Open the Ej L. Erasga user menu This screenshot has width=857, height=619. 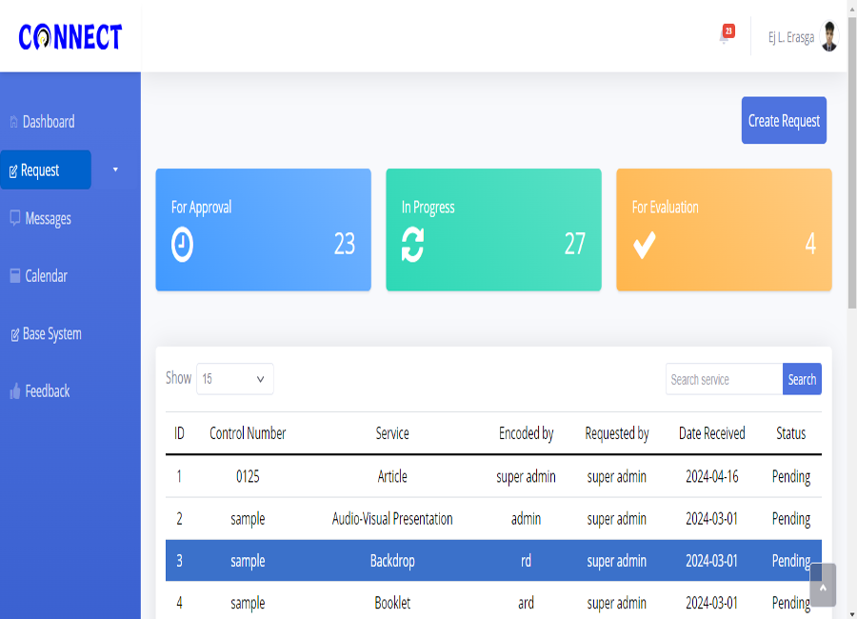pos(790,38)
